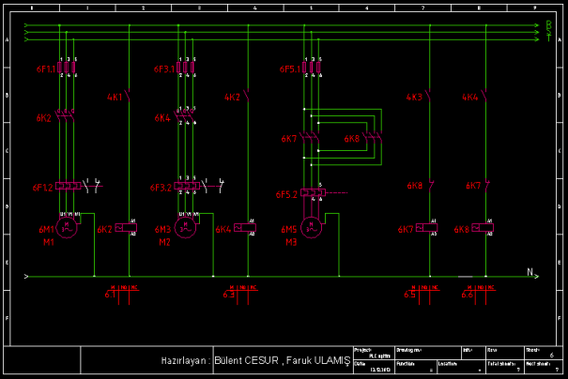Select the M2 text under motor 6M3
This screenshot has width=568, height=379.
(x=164, y=242)
